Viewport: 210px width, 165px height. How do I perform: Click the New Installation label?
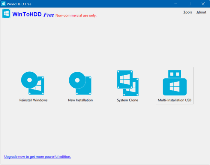click(80, 100)
